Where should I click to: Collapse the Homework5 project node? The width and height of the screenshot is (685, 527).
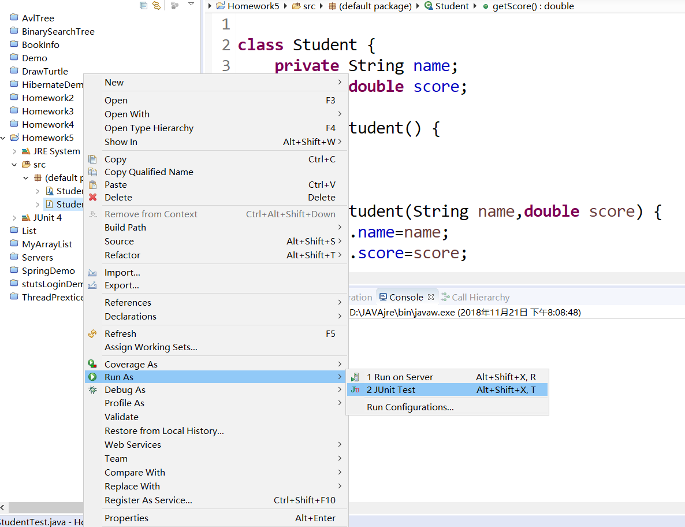[x=3, y=138]
